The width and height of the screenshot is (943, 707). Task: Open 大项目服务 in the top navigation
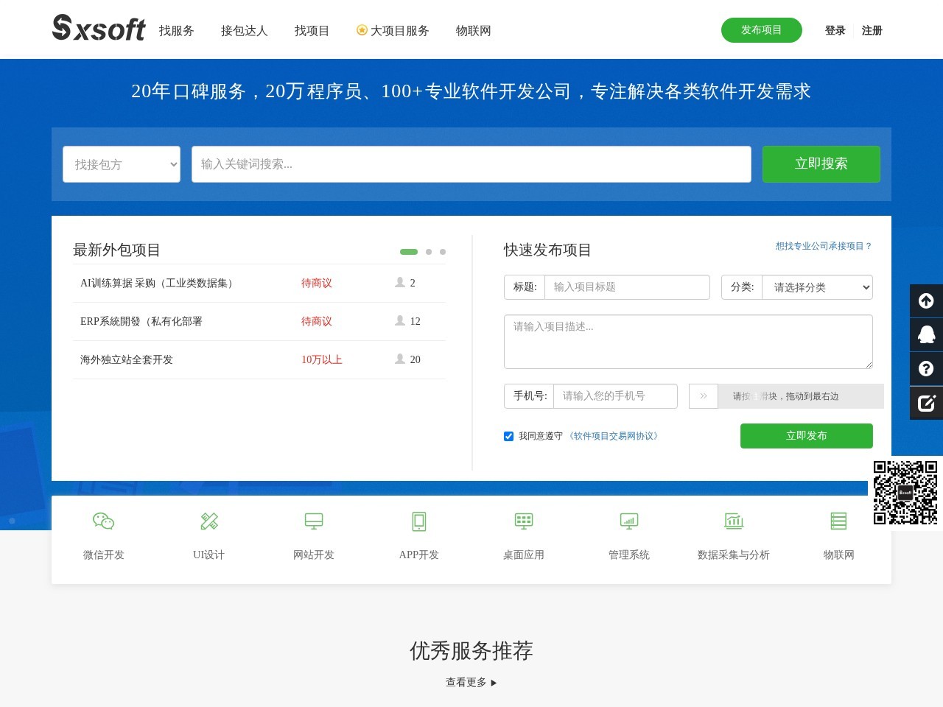tap(399, 31)
